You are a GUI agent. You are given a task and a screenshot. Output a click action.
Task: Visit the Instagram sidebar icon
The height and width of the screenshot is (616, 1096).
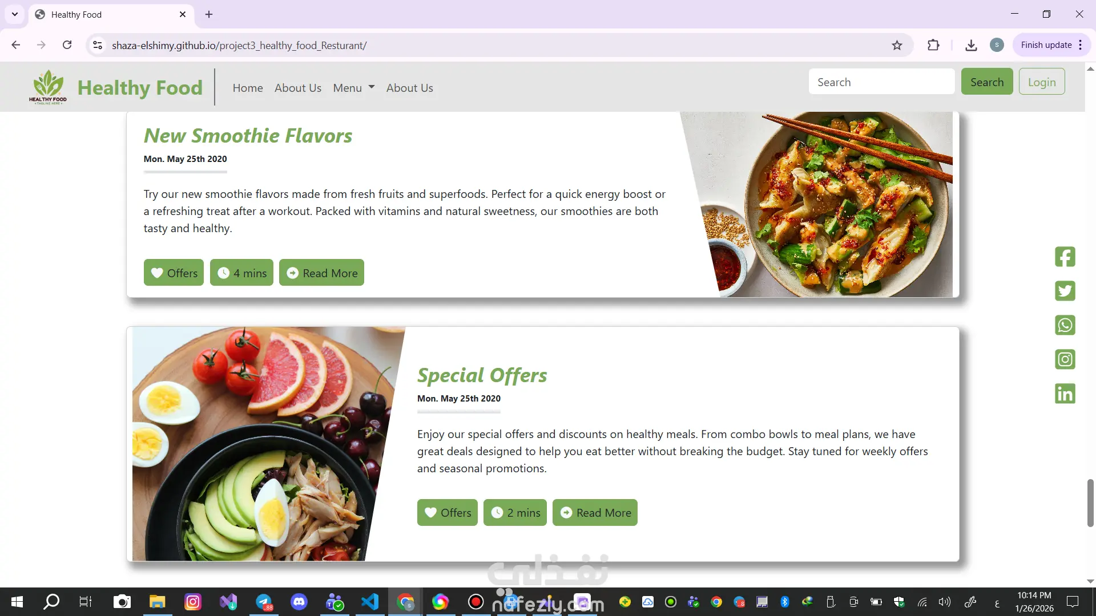[1065, 359]
